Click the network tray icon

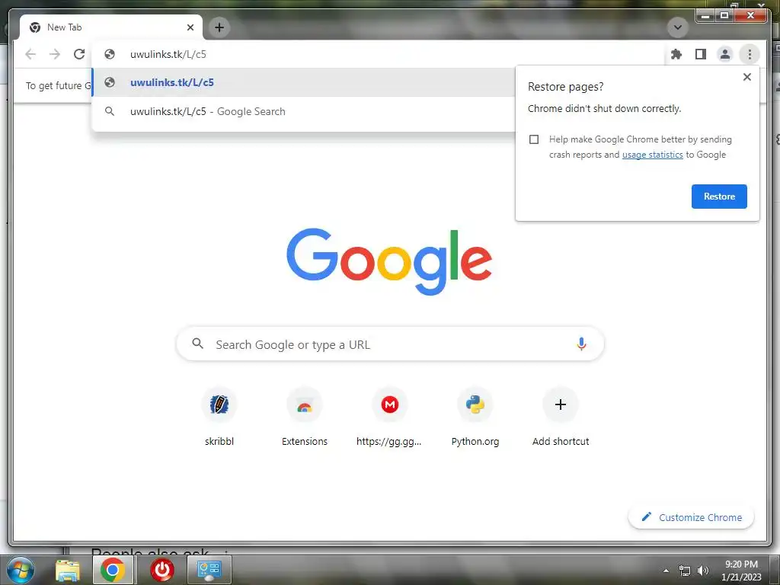click(x=685, y=571)
